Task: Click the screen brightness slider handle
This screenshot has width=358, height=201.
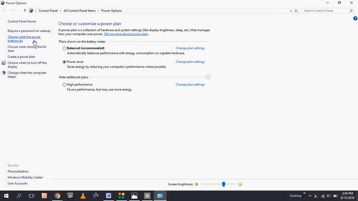Action: 224,184
